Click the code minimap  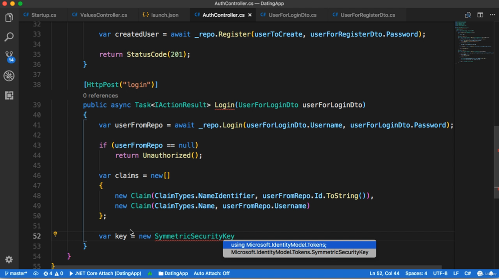click(x=474, y=43)
